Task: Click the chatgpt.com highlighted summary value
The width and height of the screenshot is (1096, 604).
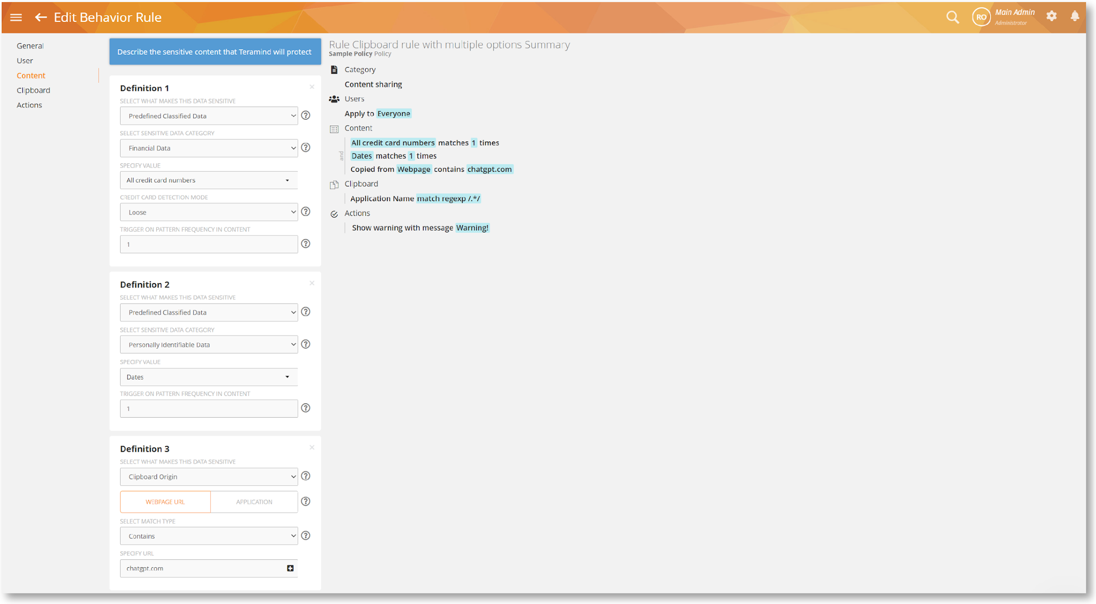Action: 489,169
